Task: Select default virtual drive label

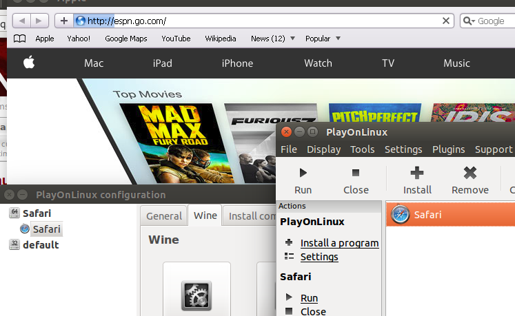Action: coord(41,245)
